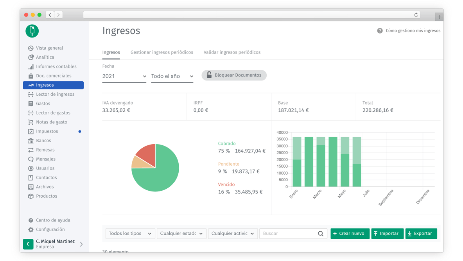Viewport: 463px width, 261px height.
Task: Open Vista general from the sidebar
Action: point(49,48)
